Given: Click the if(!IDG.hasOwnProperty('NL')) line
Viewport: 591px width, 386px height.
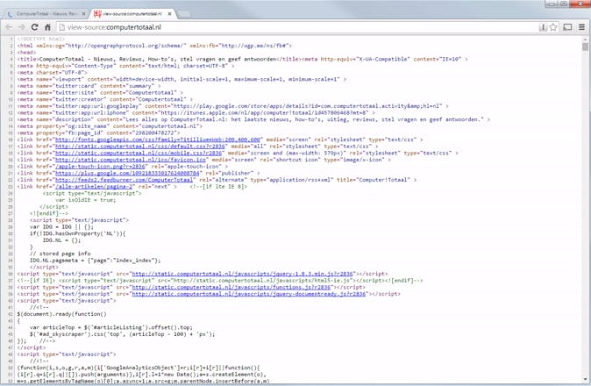Looking at the screenshot, I should [78, 233].
